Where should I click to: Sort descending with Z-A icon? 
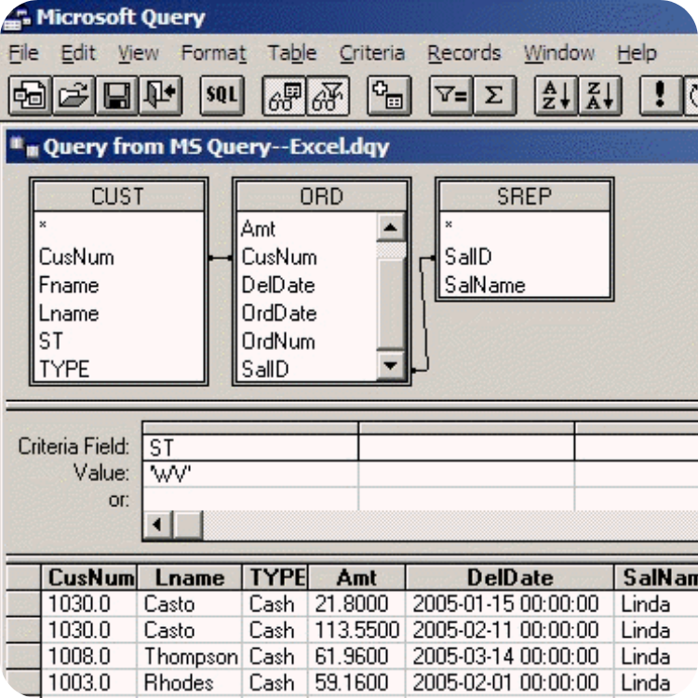point(599,96)
